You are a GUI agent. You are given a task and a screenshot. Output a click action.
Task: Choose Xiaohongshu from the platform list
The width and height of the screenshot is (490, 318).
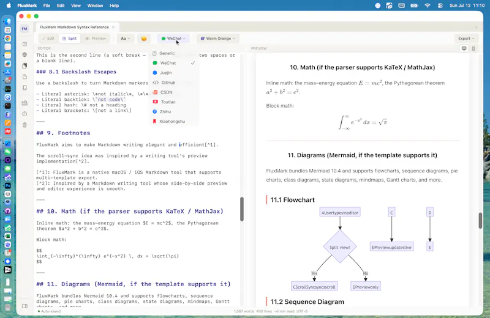(x=173, y=122)
